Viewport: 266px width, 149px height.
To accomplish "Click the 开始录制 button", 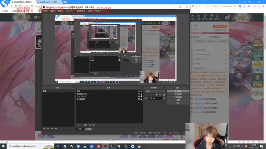I will (178, 94).
